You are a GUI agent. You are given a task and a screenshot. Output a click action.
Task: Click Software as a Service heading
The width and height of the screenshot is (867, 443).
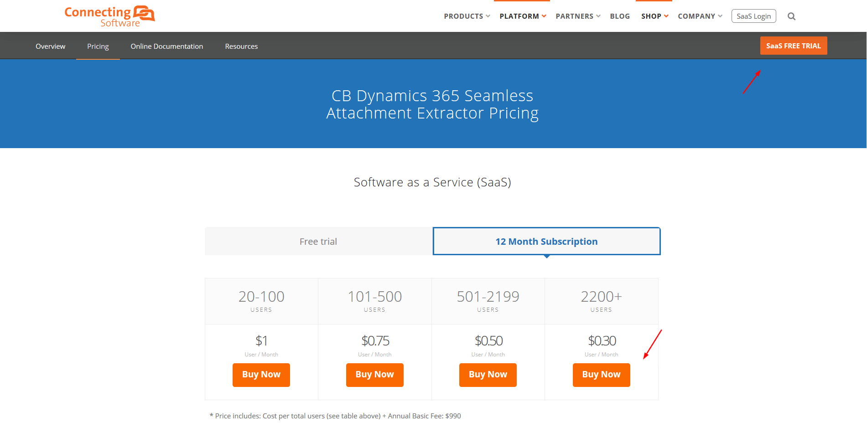point(432,182)
